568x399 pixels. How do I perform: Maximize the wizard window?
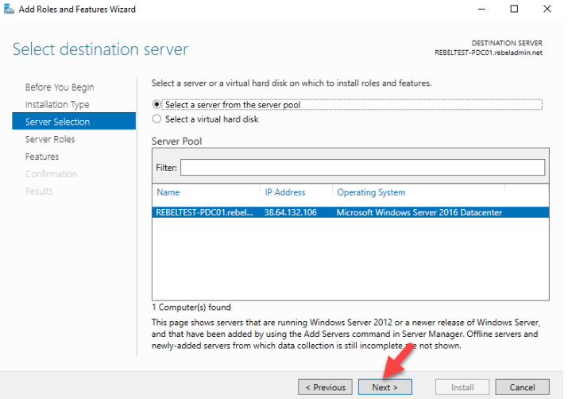(x=514, y=9)
